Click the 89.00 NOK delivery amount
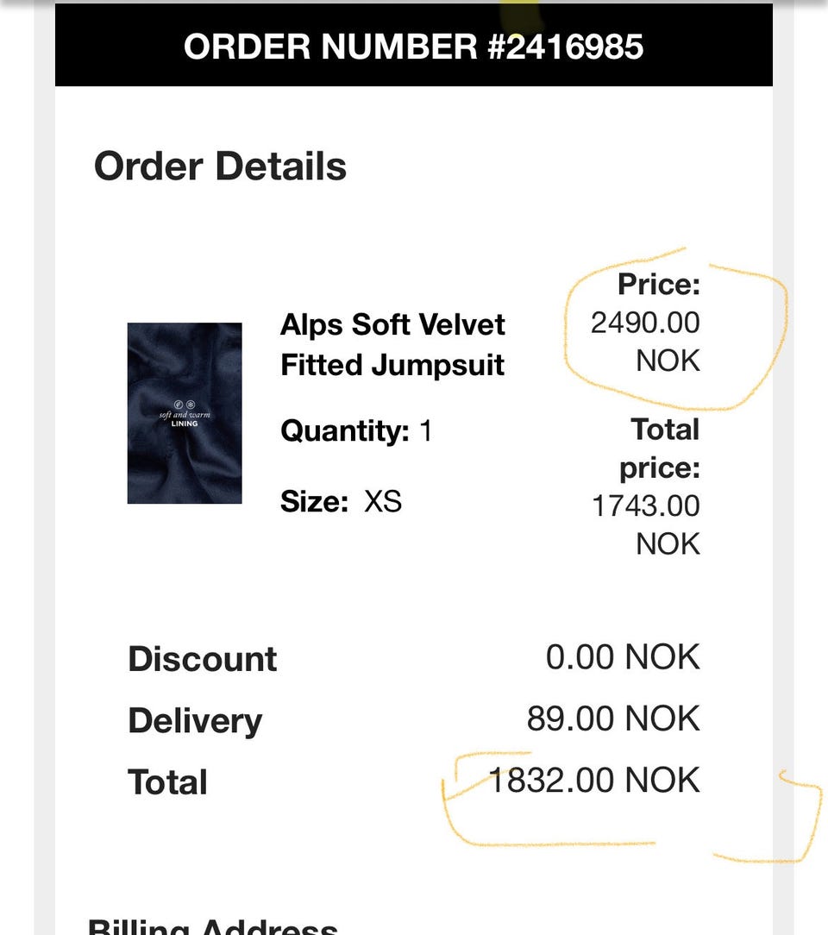The width and height of the screenshot is (828, 935). 613,719
